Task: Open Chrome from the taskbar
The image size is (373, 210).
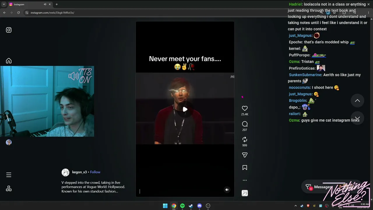Action: tap(174, 206)
